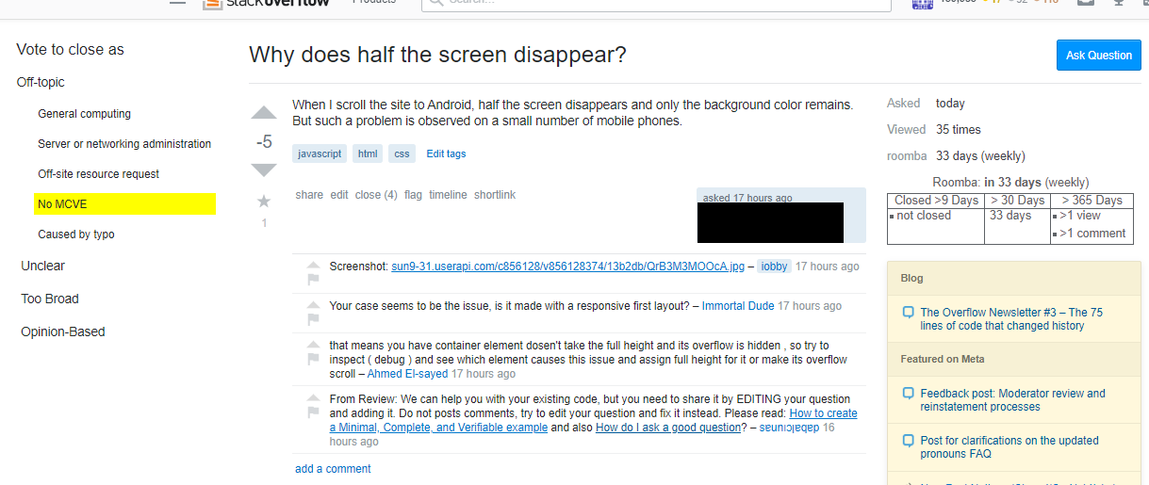Open Post for clarifications on pronouns FAQ

[1009, 447]
